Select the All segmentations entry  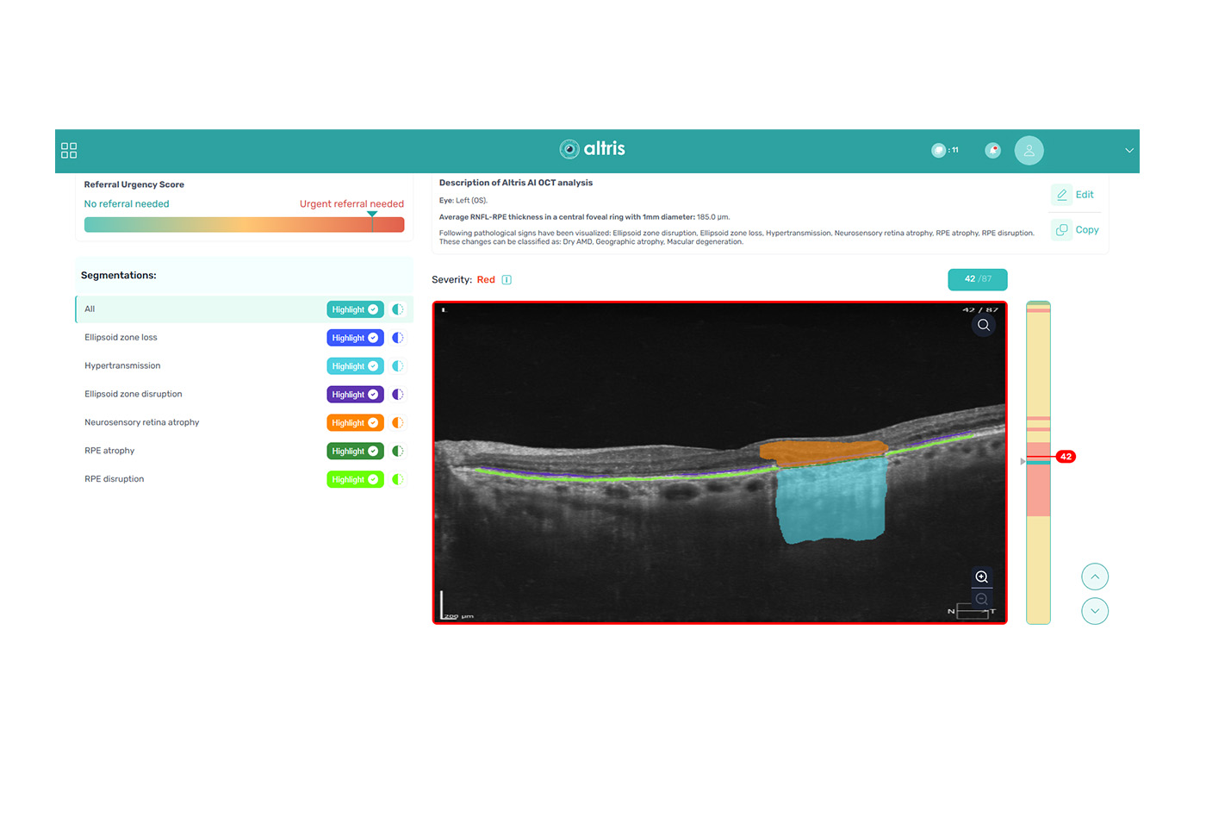[x=172, y=309]
